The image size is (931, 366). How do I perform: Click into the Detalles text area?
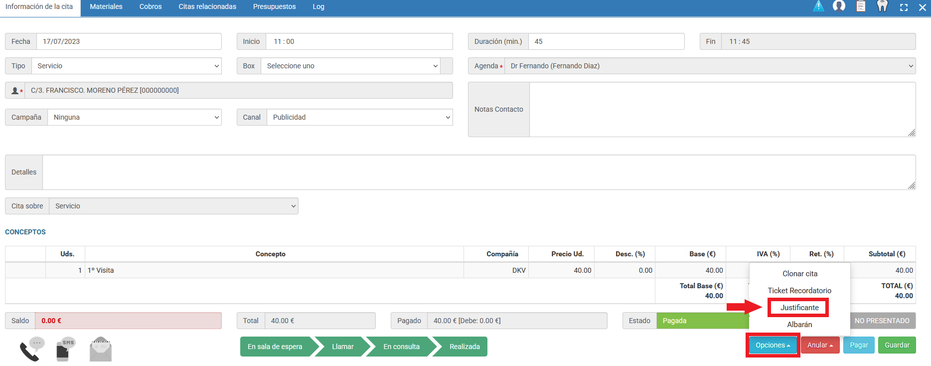click(478, 172)
